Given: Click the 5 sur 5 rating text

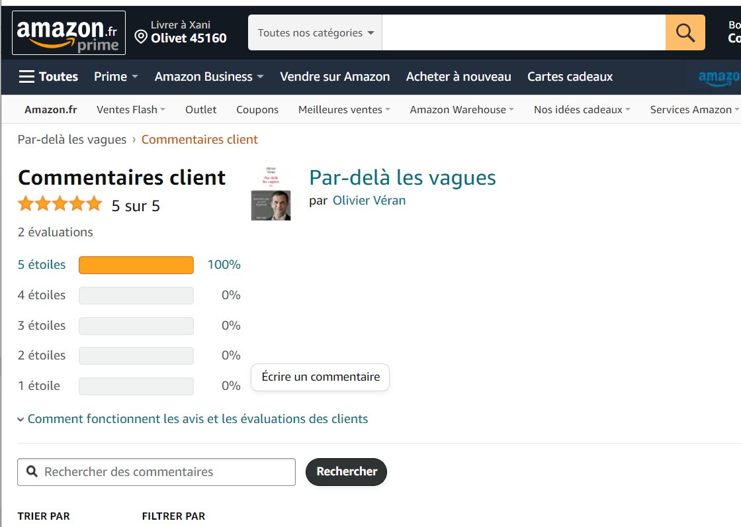Looking at the screenshot, I should click(x=136, y=206).
